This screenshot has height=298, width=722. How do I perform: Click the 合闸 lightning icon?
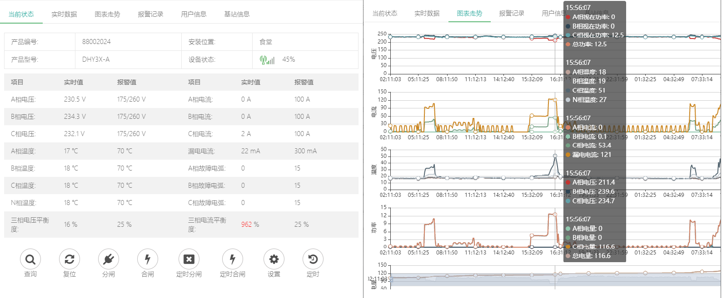point(148,259)
